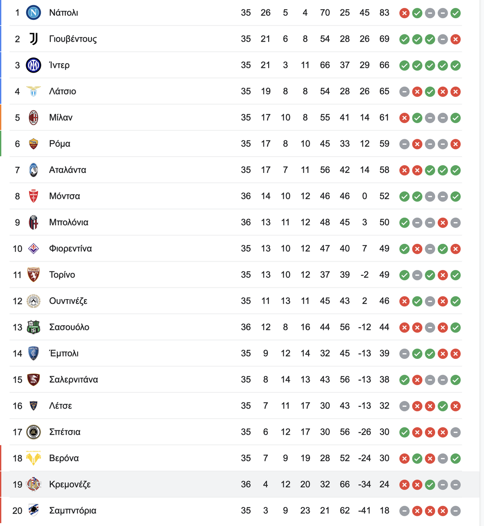Open the Milan club crest

tap(33, 117)
